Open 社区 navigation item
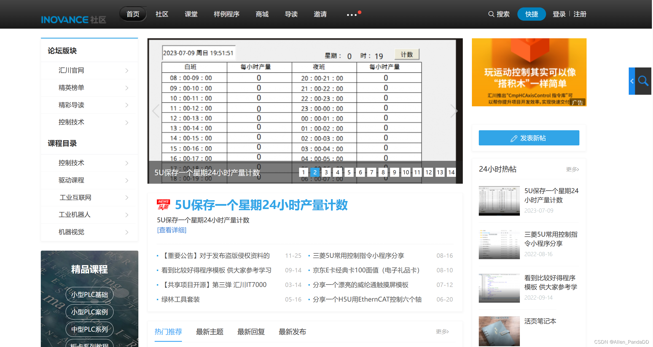This screenshot has width=653, height=347. [162, 14]
